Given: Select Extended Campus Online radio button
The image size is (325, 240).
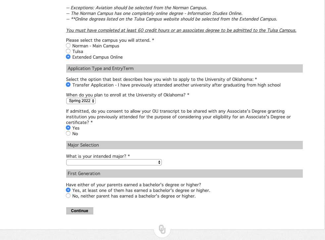Looking at the screenshot, I should (68, 57).
